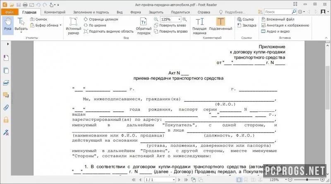Viewport: 331px width, 184px height.
Task: Choose the Выбрать text selection tool
Action: click(21, 25)
